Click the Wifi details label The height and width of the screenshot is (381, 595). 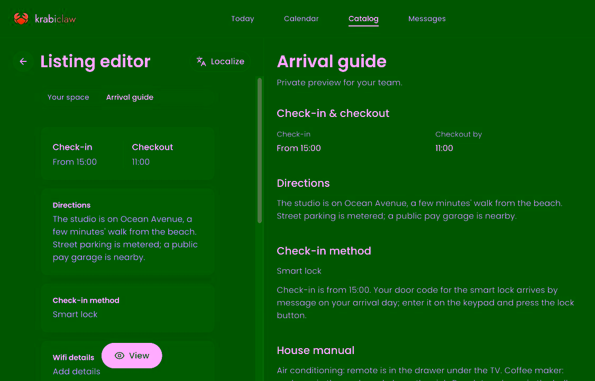pos(74,358)
